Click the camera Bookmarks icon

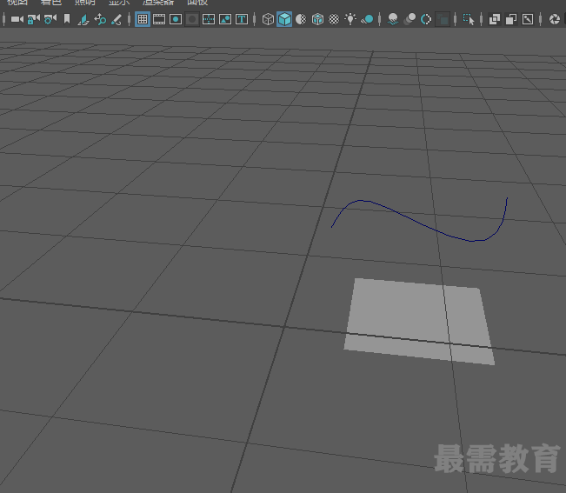(x=67, y=19)
